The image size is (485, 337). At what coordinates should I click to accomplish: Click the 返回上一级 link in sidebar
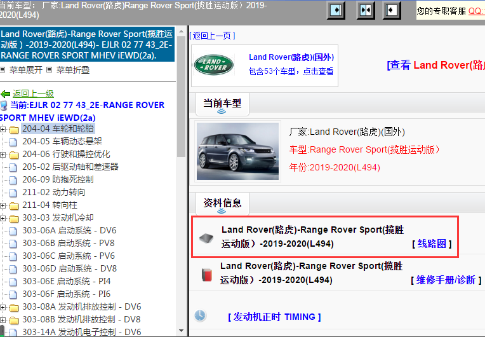(x=33, y=93)
